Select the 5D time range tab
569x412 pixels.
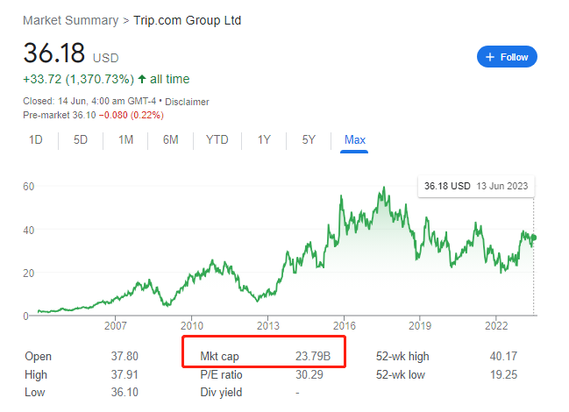[x=81, y=139]
